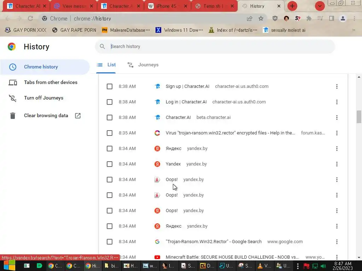
Task: Open Log in | Character.AI history link
Action: click(x=186, y=102)
